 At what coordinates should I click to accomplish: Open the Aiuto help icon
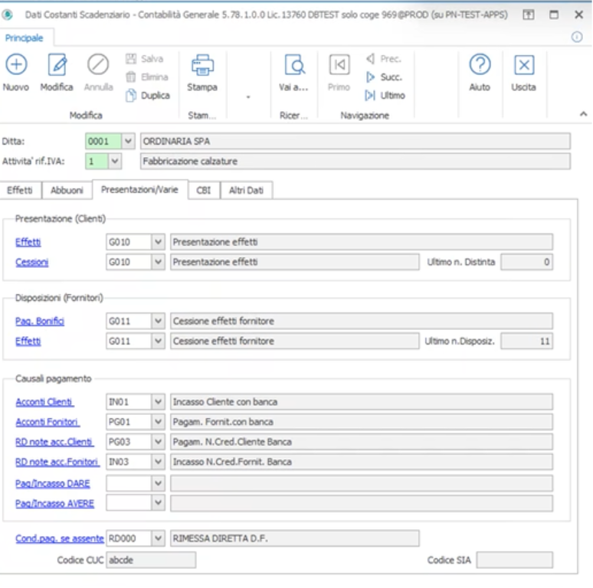480,66
